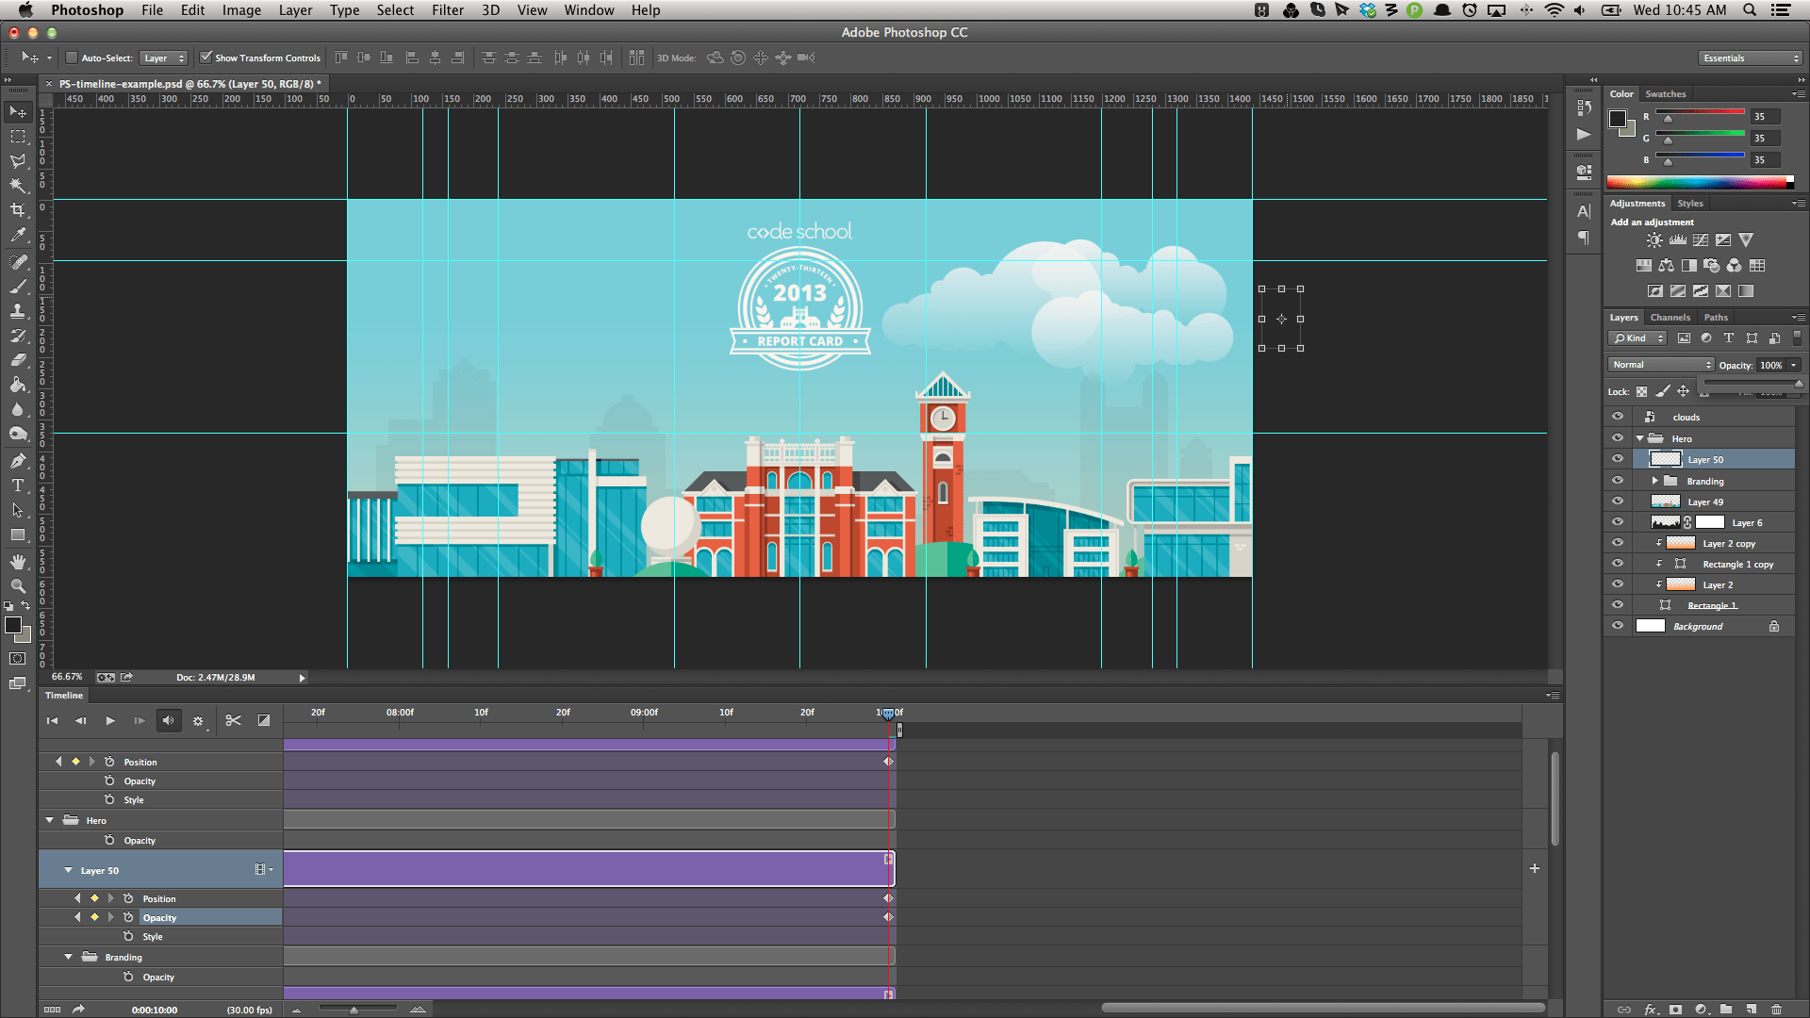Open the Essentials workspace dropdown

(x=1751, y=58)
